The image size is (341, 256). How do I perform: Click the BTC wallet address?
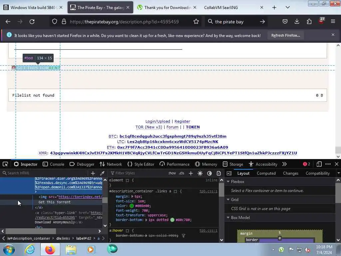pos(173,136)
